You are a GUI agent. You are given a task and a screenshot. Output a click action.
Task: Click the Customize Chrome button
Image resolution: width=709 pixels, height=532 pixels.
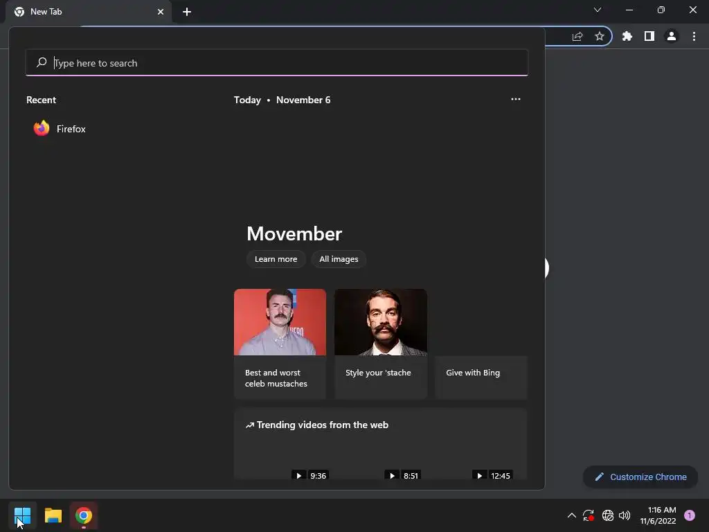[x=640, y=477]
